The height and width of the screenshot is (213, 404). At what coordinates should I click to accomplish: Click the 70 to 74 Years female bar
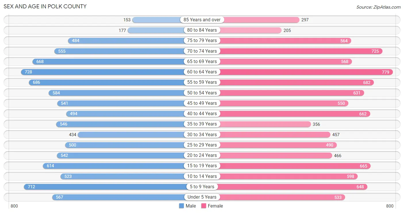[292, 51]
